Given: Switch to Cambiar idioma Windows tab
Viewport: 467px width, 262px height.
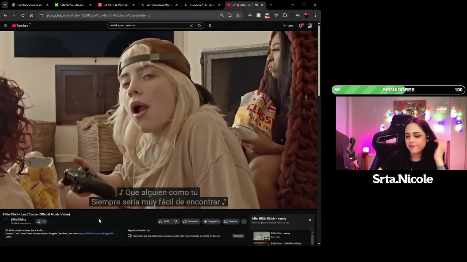Looking at the screenshot, I should tap(31, 5).
